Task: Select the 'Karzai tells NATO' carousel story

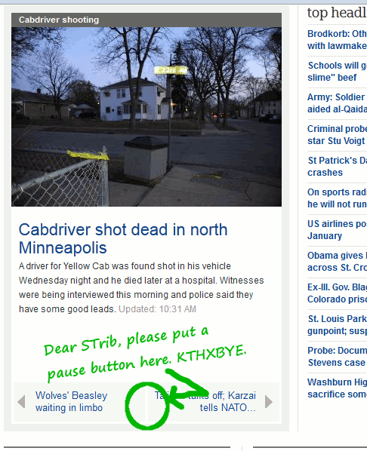Action: coord(205,401)
